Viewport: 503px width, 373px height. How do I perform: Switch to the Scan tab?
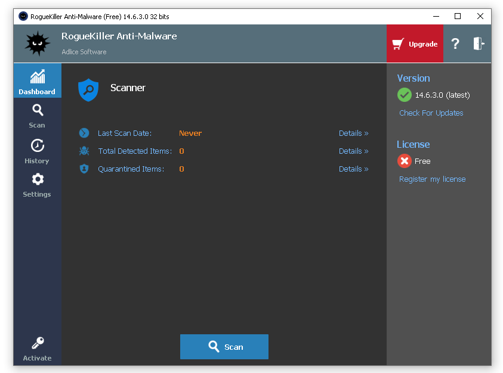tap(37, 114)
